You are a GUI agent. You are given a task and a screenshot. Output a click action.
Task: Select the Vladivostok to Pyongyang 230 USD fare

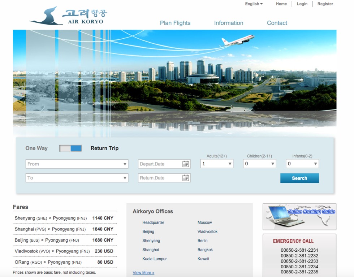pyautogui.click(x=65, y=251)
